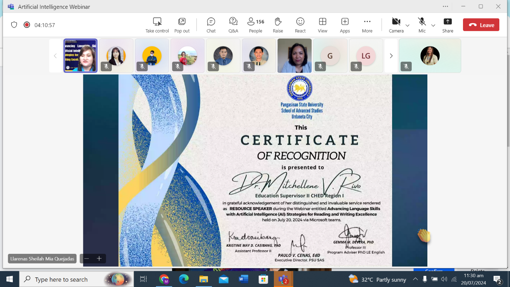
Task: Open Microsoft Teams from the taskbar
Action: pos(283,279)
